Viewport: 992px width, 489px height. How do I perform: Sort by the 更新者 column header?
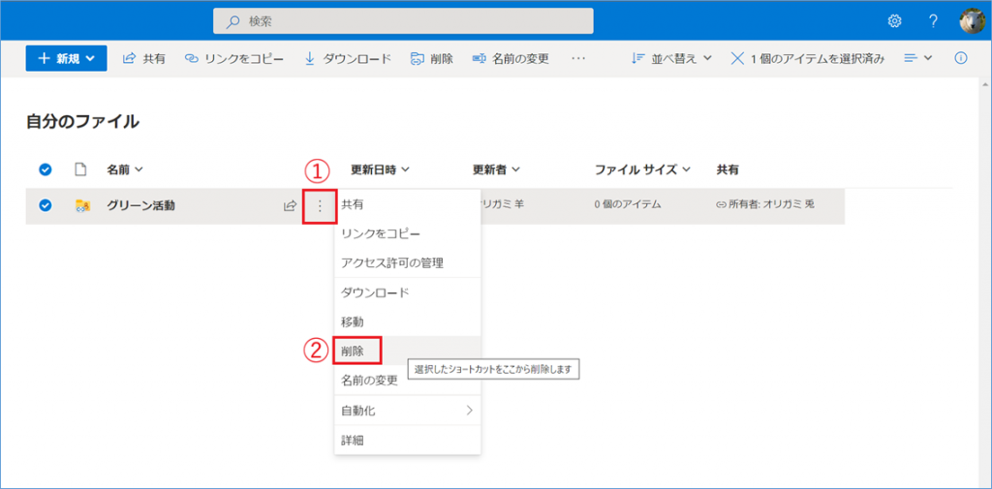click(x=497, y=169)
